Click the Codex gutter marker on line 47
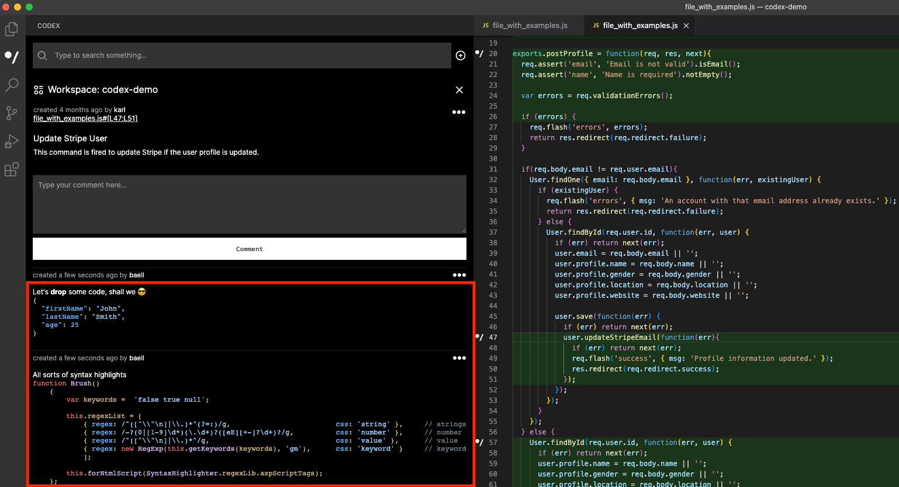Screen dimensions: 899x487 click(x=479, y=338)
